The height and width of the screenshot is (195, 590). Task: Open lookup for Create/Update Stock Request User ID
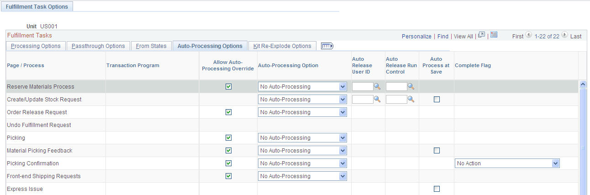point(377,99)
